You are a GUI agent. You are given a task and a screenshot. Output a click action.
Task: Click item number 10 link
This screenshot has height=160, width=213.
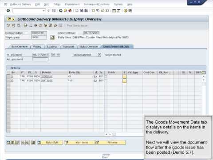[12, 76]
